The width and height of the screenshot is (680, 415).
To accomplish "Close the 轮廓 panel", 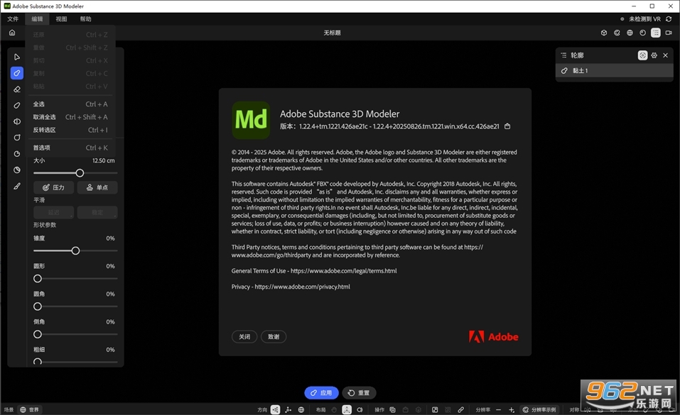I will (x=665, y=55).
